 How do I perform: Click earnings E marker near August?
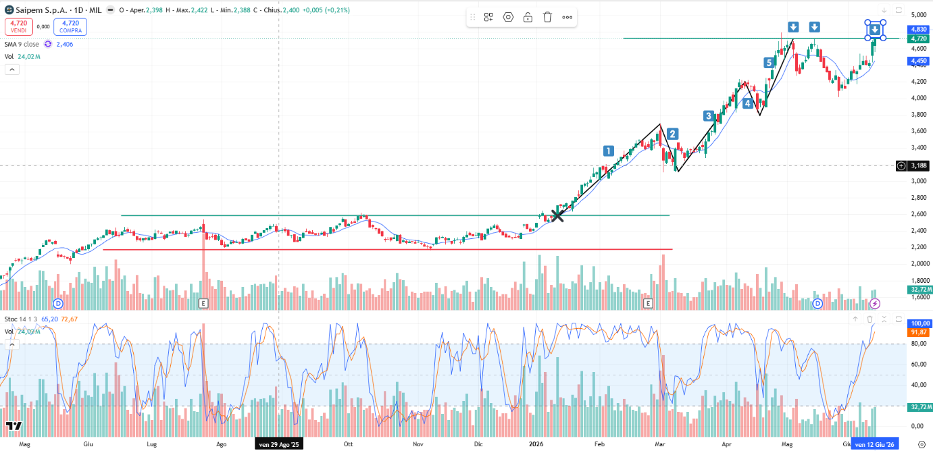point(203,304)
